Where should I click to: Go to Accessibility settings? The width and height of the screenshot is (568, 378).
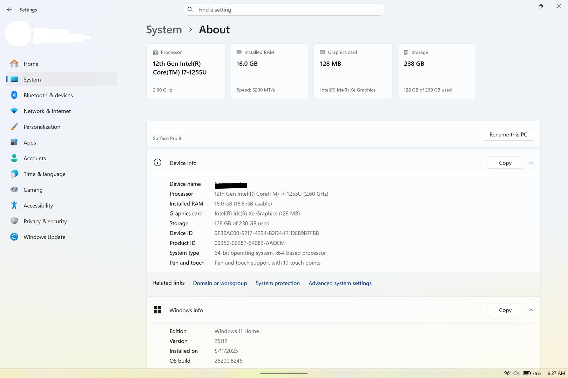[61, 205]
